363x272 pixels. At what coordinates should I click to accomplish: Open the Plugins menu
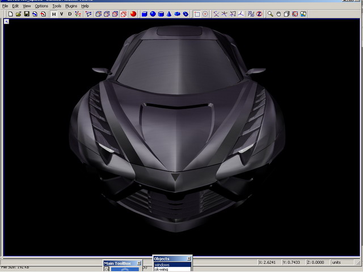tap(71, 6)
